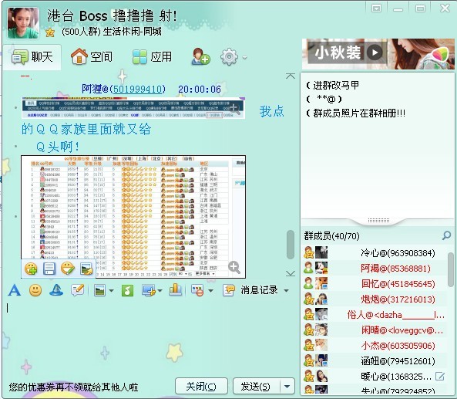457x399 pixels.
Task: Switch to the 聊天 tab
Action: click(x=32, y=57)
